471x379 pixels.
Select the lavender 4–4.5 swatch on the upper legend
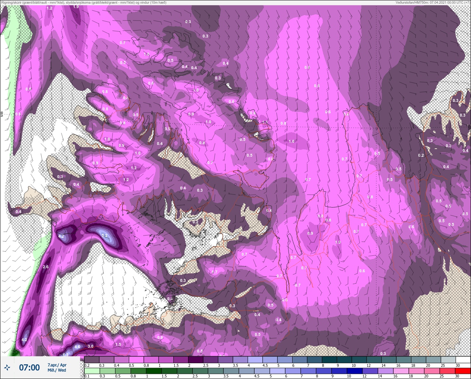point(255,359)
